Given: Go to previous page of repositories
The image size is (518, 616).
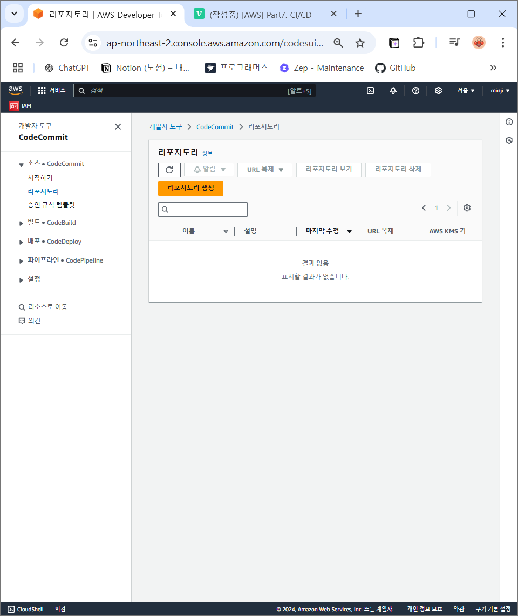Looking at the screenshot, I should coord(424,208).
